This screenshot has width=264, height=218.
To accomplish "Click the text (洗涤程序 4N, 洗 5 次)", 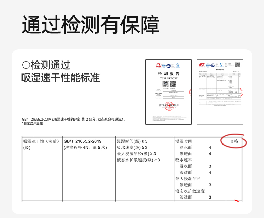I will [85, 148].
